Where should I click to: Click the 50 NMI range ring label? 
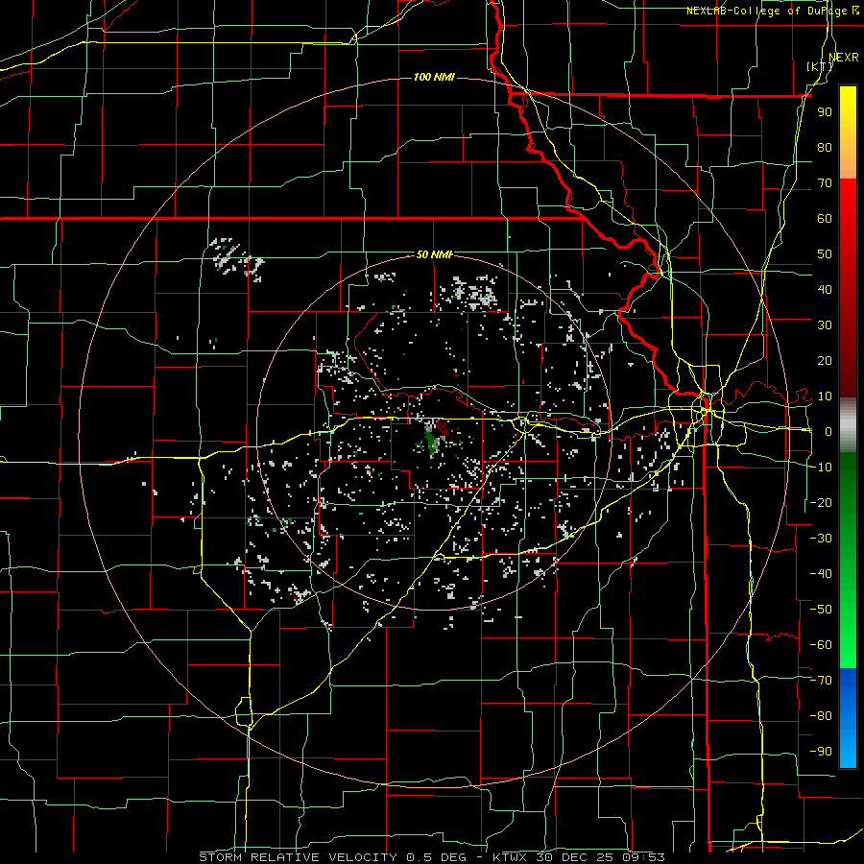pyautogui.click(x=434, y=254)
